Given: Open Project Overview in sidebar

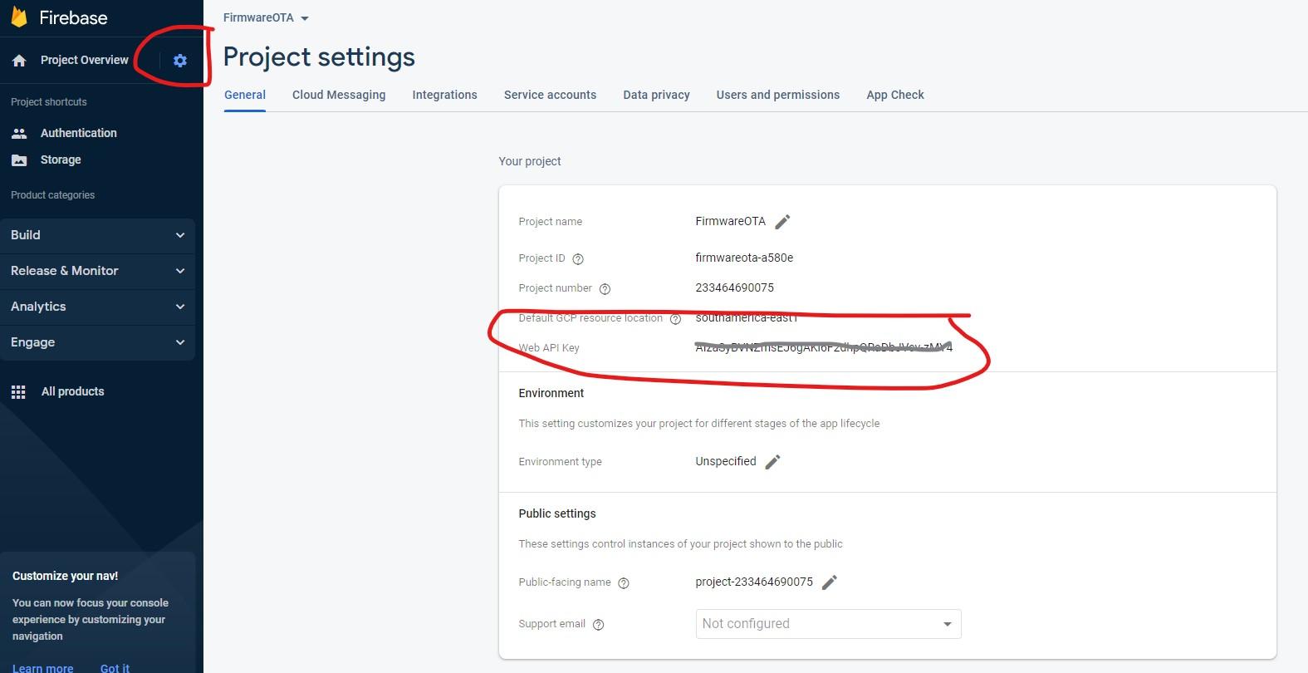Looking at the screenshot, I should coord(84,60).
